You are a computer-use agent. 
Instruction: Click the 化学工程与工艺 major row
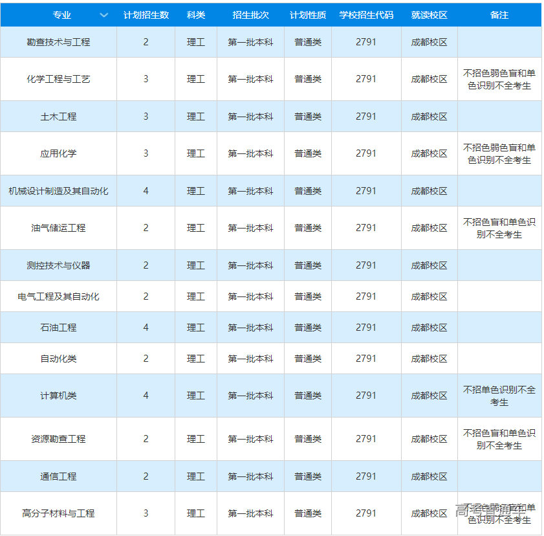tap(58, 79)
